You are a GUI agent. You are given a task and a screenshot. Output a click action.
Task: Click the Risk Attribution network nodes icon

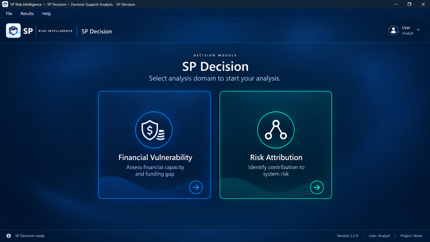pyautogui.click(x=276, y=130)
